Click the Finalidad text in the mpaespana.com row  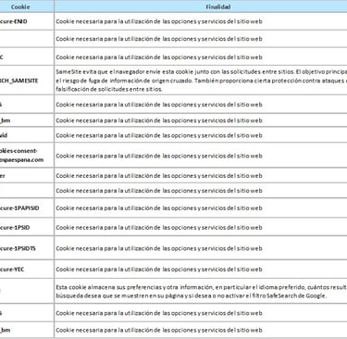click(159, 156)
